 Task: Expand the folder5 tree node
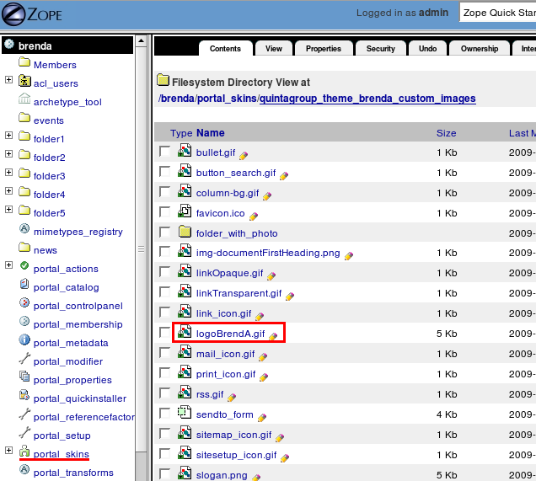pos(9,210)
